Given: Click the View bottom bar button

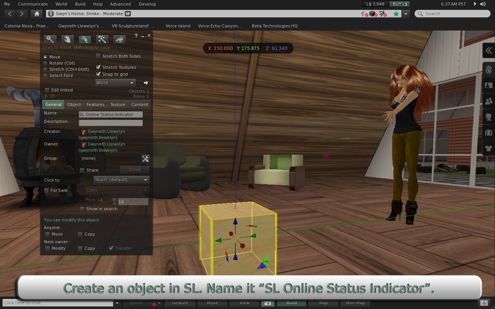Looking at the screenshot, I should point(244,303).
